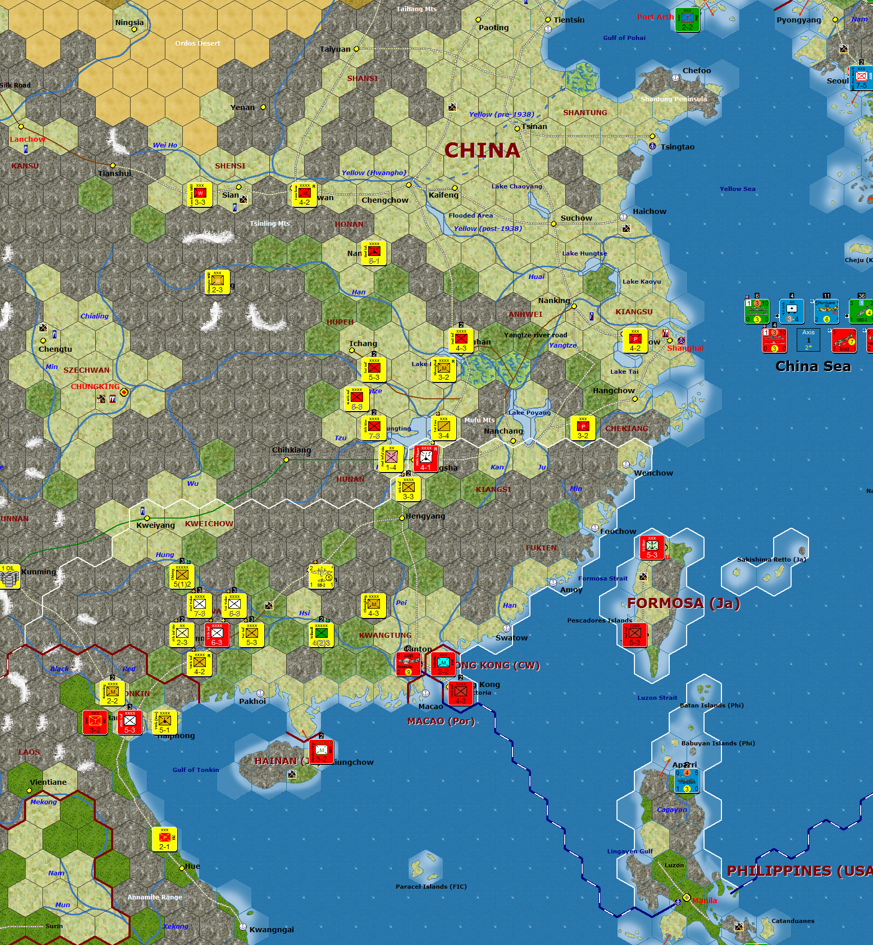Click the blue 3-4 division in China Sea

click(x=792, y=311)
